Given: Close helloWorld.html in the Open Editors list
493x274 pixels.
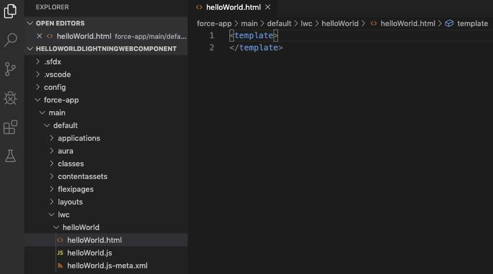Looking at the screenshot, I should point(39,36).
